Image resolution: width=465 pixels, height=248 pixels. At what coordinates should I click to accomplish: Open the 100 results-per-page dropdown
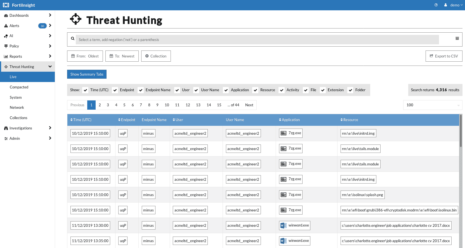[x=433, y=105]
